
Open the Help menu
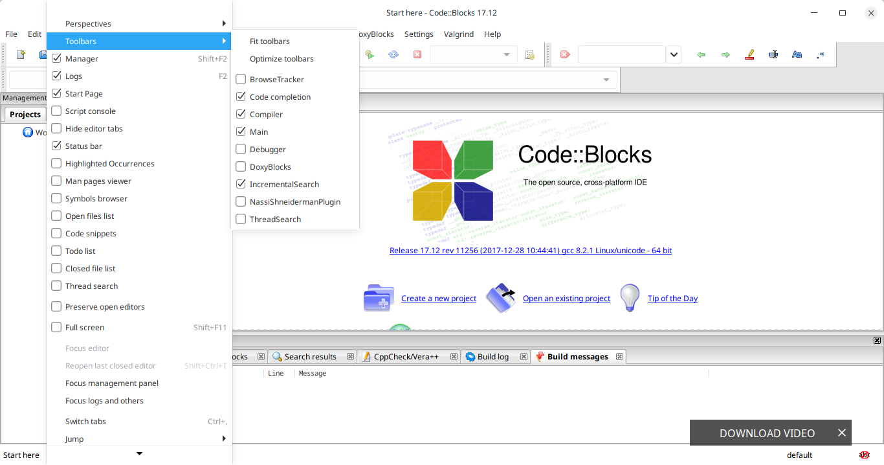tap(492, 34)
